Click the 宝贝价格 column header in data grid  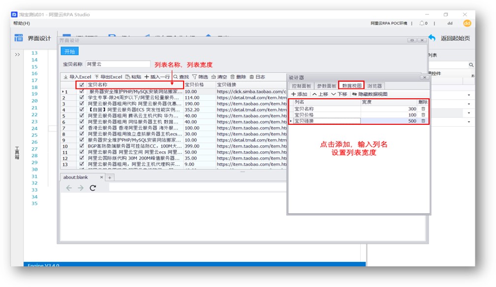click(x=200, y=85)
